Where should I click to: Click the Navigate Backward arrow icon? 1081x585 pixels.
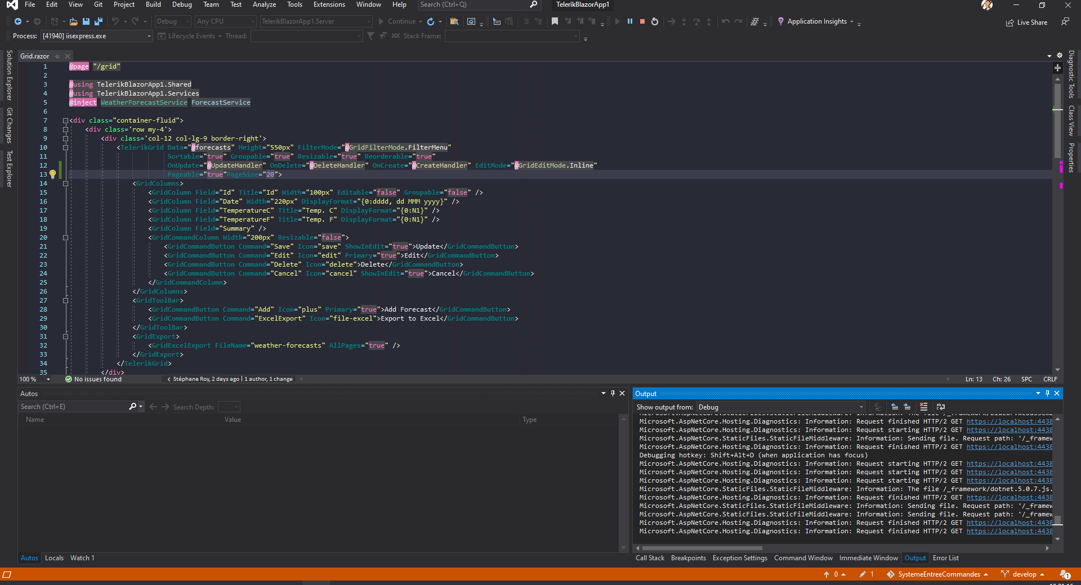coord(18,21)
